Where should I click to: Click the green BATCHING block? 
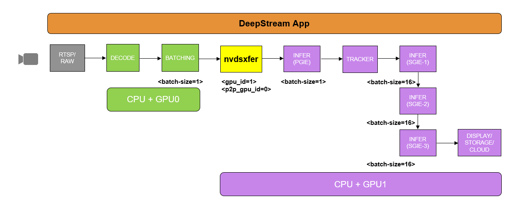click(x=180, y=58)
